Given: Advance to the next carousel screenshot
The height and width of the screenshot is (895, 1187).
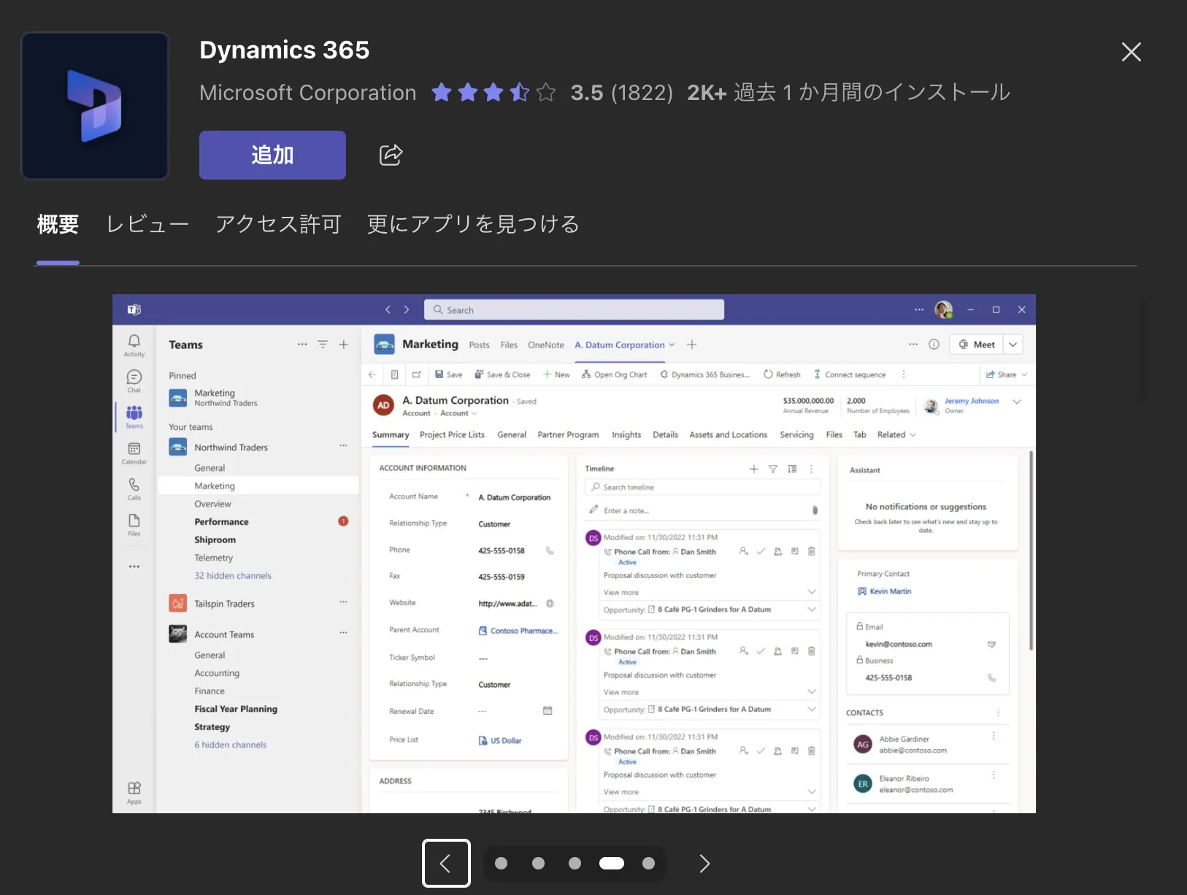Looking at the screenshot, I should 704,864.
